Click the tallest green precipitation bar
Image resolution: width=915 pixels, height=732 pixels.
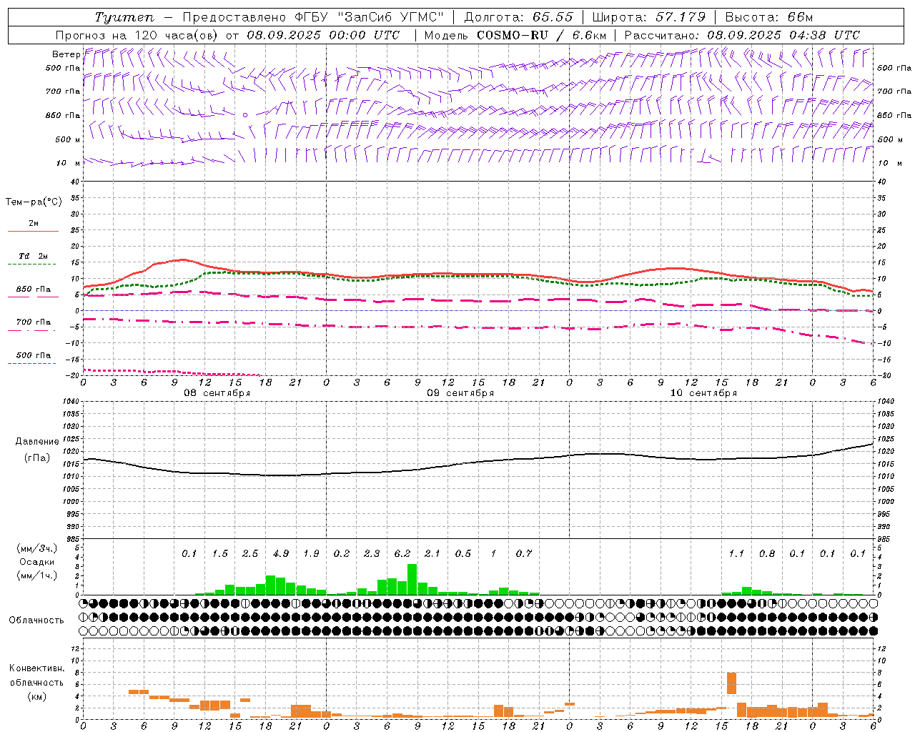(x=412, y=580)
